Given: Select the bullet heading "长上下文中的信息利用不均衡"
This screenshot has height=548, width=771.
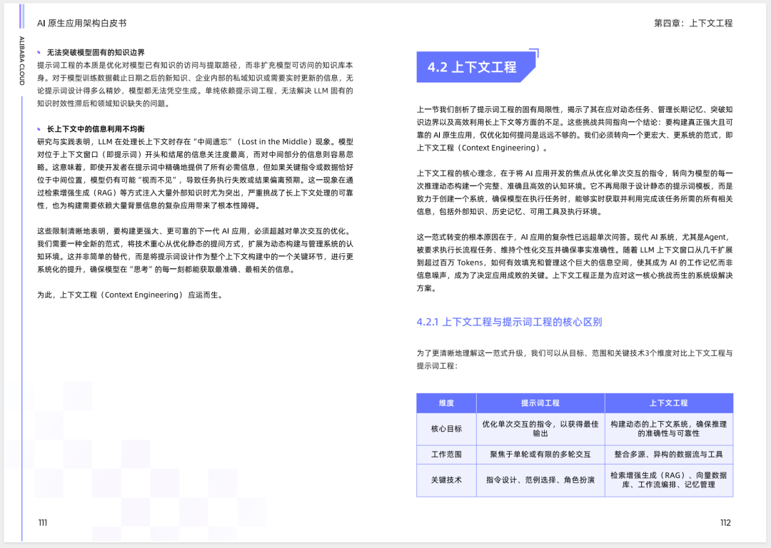Looking at the screenshot, I should [x=96, y=128].
